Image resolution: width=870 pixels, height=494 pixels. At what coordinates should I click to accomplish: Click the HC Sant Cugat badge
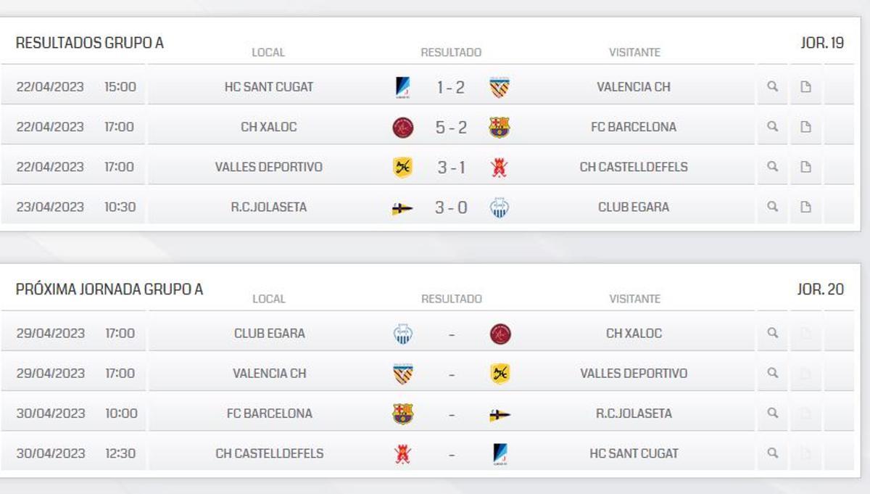(401, 86)
